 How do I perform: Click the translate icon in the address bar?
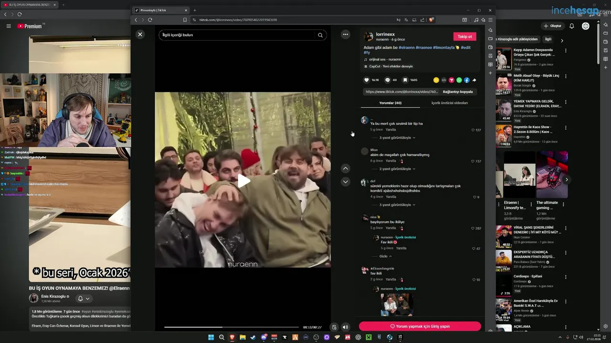click(406, 20)
